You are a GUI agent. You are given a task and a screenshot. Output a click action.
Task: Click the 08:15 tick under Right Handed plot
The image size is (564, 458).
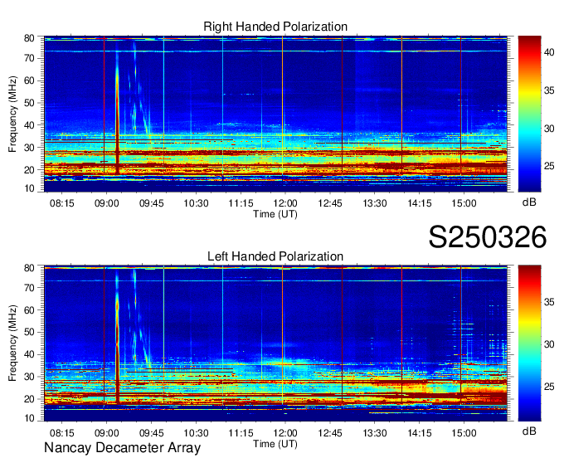coord(62,203)
